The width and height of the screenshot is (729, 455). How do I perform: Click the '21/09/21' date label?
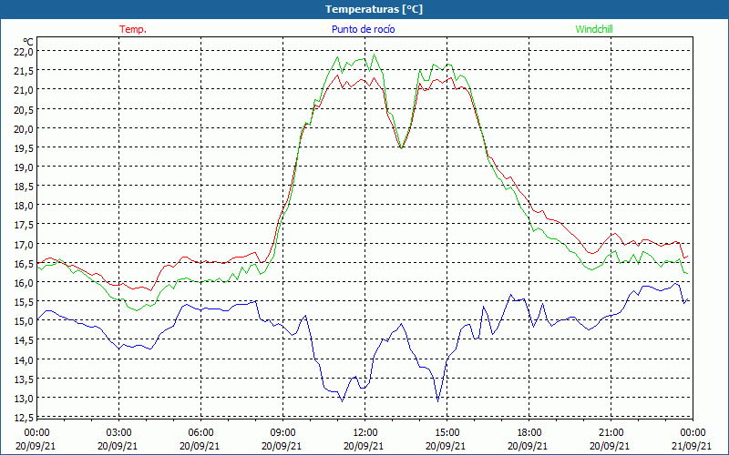click(692, 446)
